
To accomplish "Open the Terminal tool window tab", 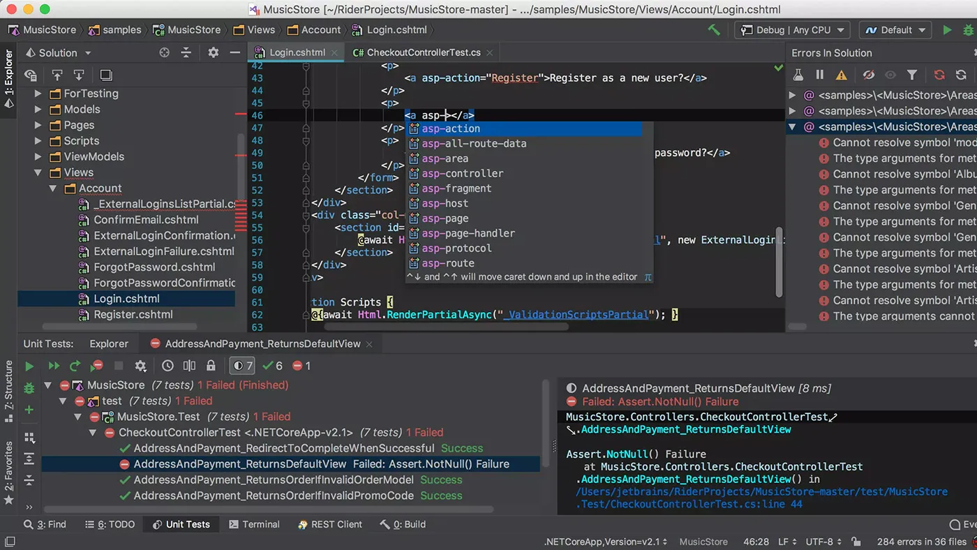I will (254, 524).
